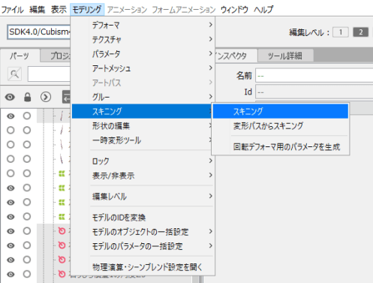Expand the アートメッシュ submenu

point(143,68)
